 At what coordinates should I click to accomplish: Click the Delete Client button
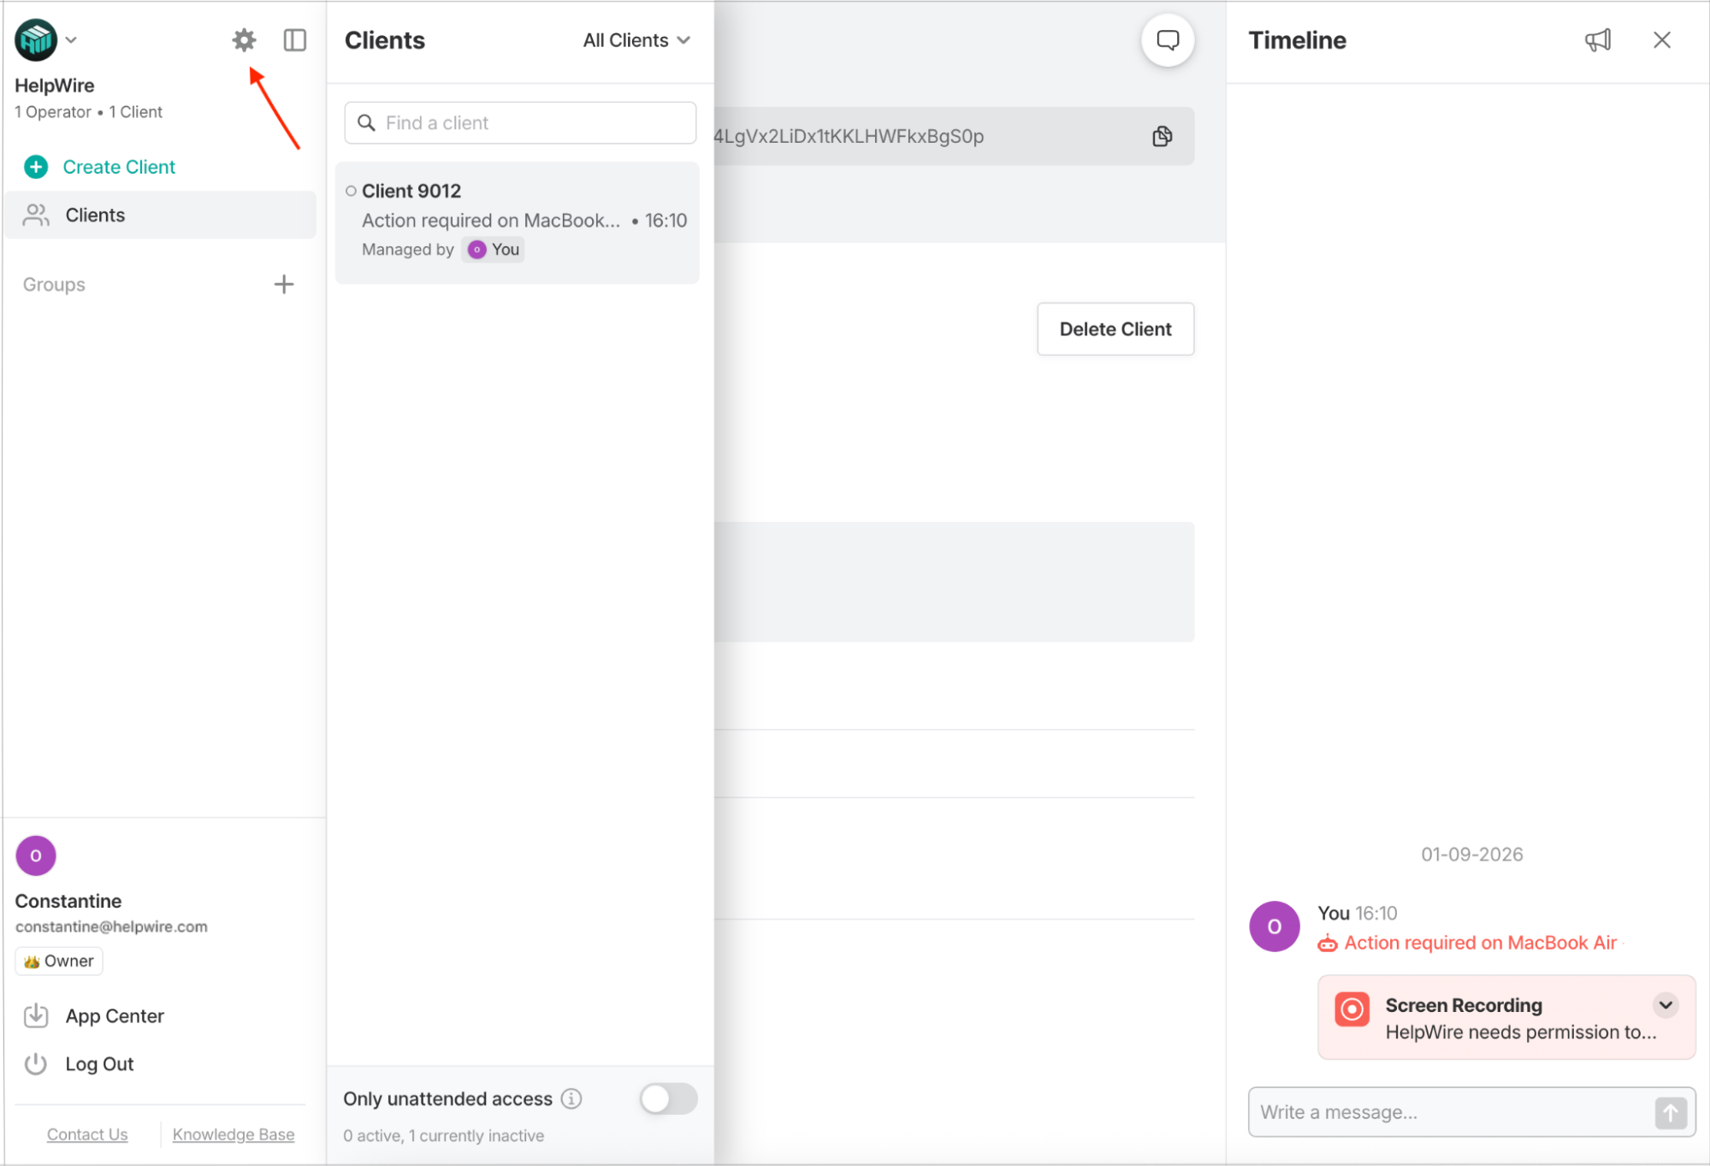click(x=1115, y=329)
